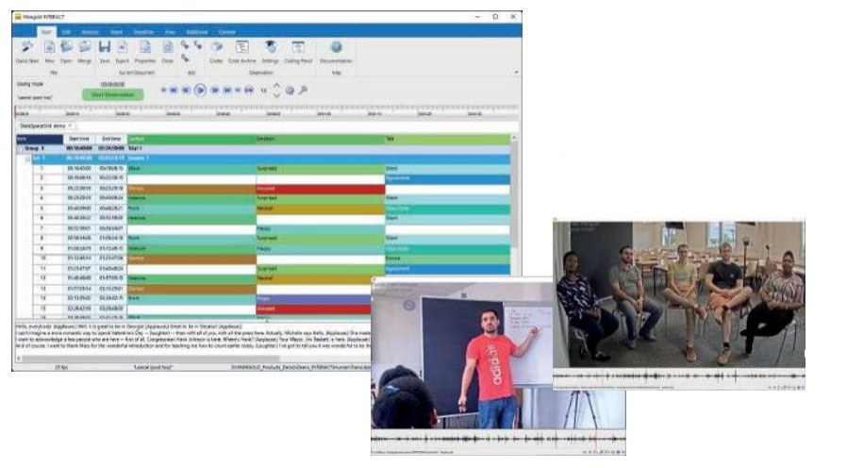
Task: Collapse the Group 1 tree row
Action: point(21,148)
